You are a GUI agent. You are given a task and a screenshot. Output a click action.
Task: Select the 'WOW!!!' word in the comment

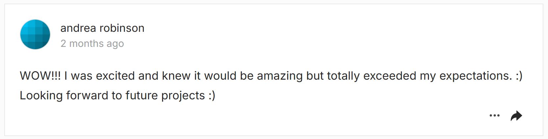coord(40,76)
